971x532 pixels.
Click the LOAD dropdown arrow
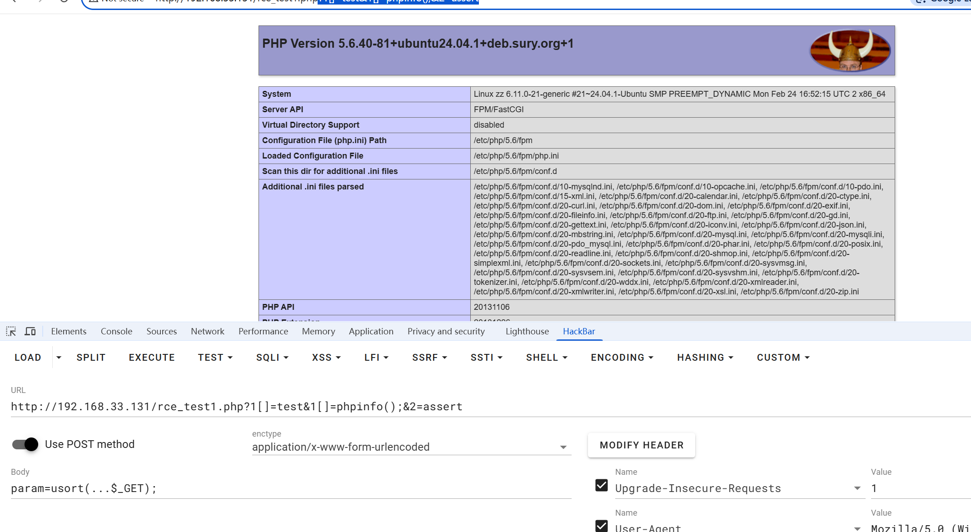pyautogui.click(x=59, y=358)
